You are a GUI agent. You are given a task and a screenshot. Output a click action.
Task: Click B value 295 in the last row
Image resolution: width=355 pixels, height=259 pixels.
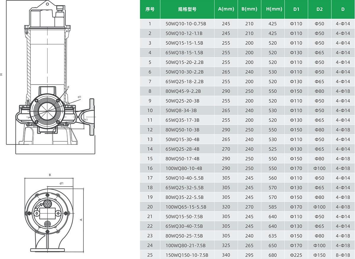point(249,255)
